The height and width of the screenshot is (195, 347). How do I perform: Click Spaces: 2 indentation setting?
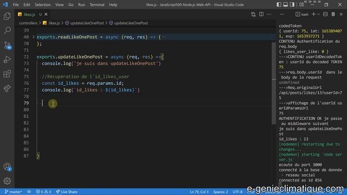(221, 192)
